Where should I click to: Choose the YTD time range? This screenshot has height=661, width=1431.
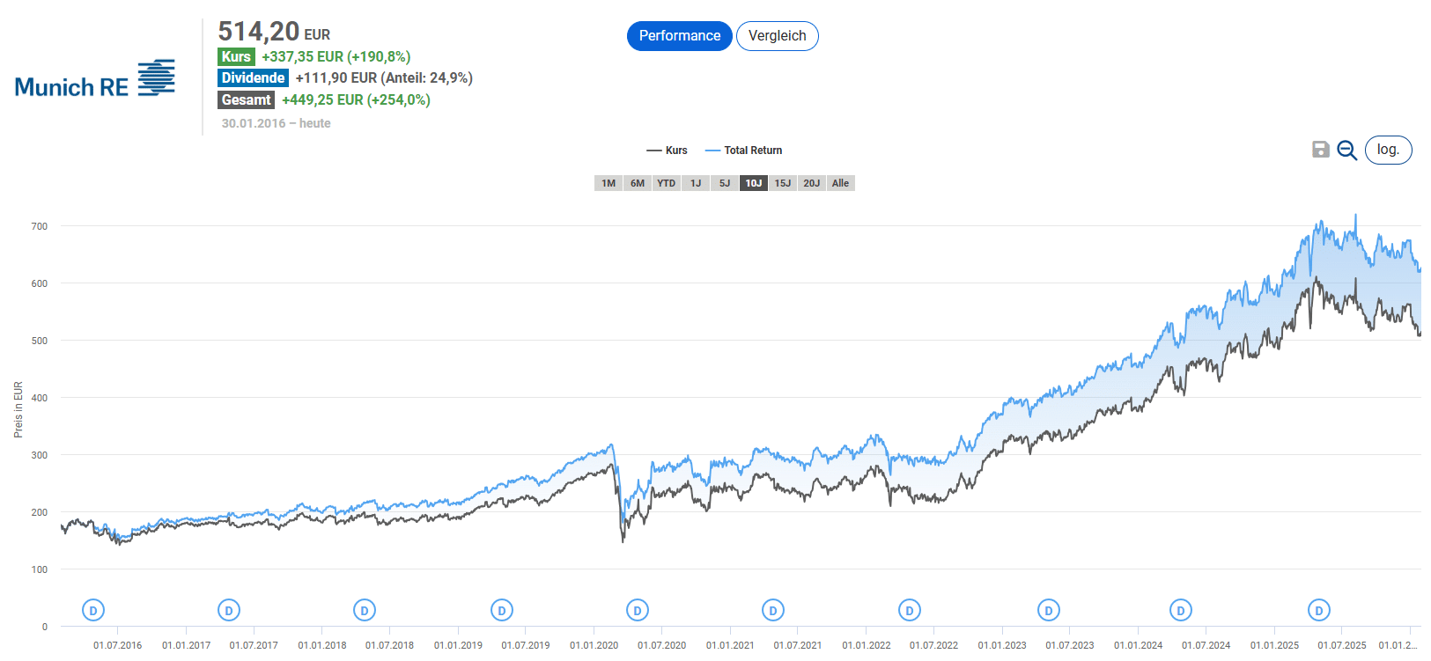tap(667, 183)
